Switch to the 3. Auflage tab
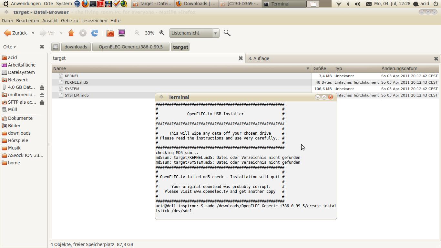The width and height of the screenshot is (441, 248). pyautogui.click(x=341, y=58)
